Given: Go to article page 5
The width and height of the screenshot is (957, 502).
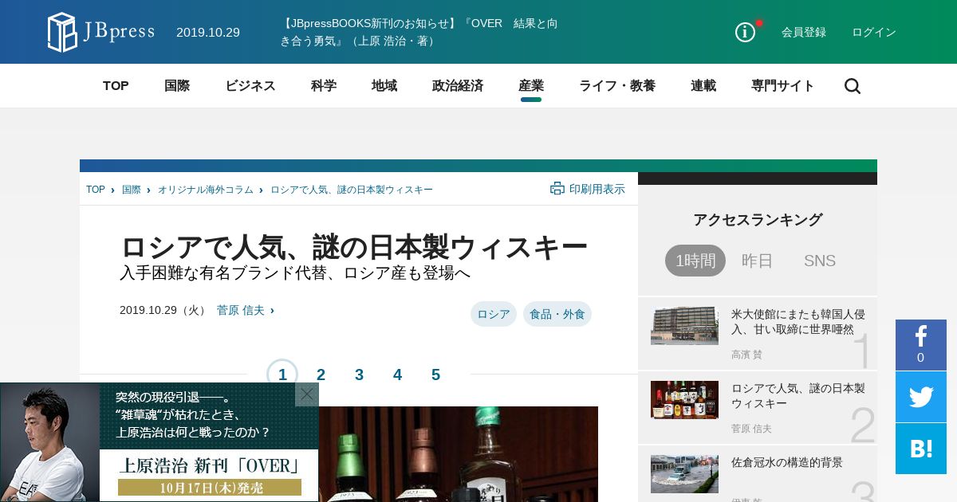Looking at the screenshot, I should coord(435,375).
